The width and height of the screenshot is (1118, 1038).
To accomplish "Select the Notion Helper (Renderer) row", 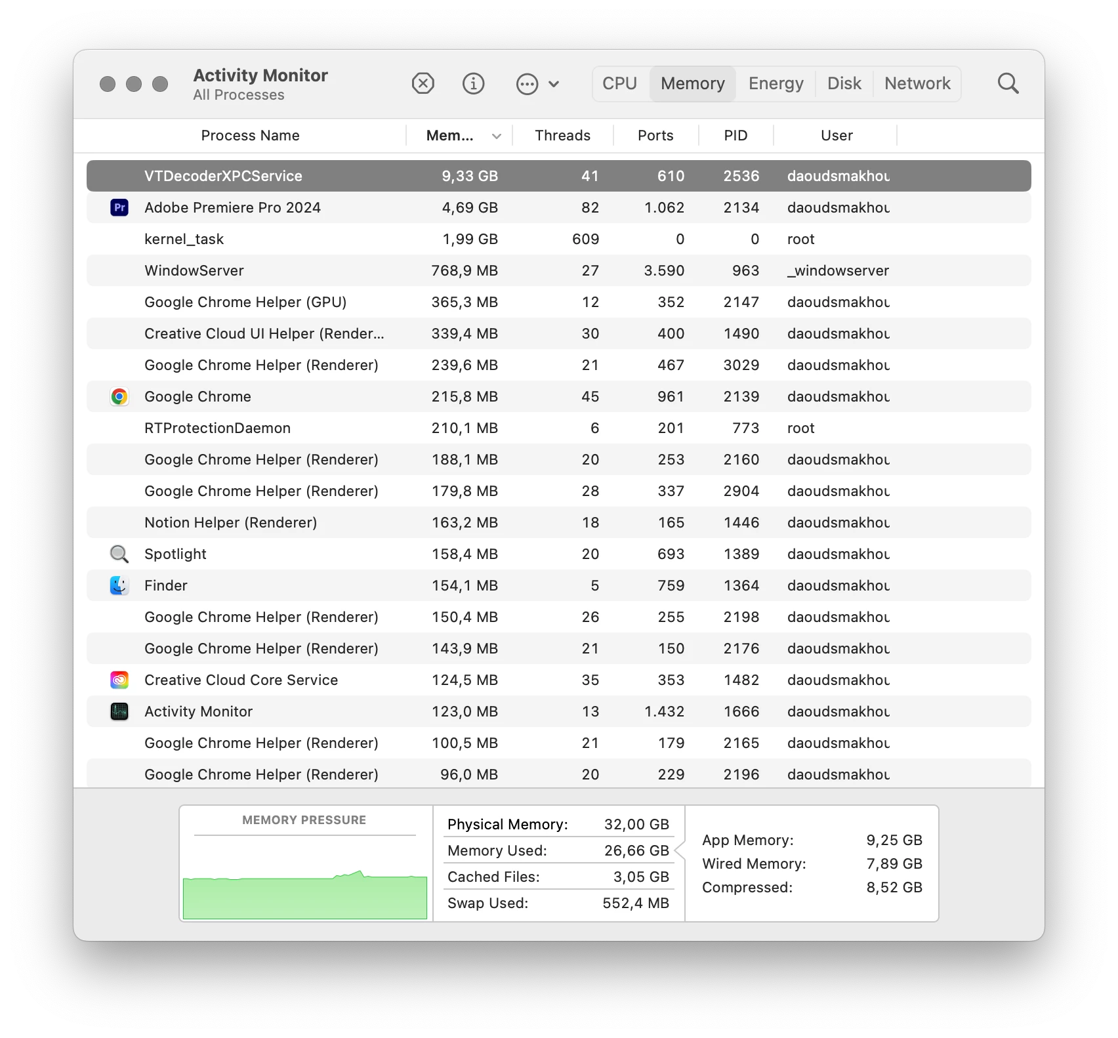I will tap(559, 522).
